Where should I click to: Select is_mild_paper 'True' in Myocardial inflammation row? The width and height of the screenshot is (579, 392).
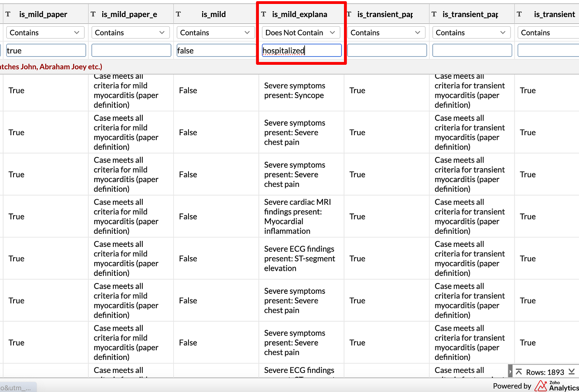tap(46, 216)
